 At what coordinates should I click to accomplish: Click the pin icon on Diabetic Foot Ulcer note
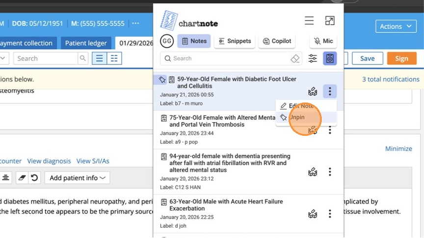pos(162,79)
